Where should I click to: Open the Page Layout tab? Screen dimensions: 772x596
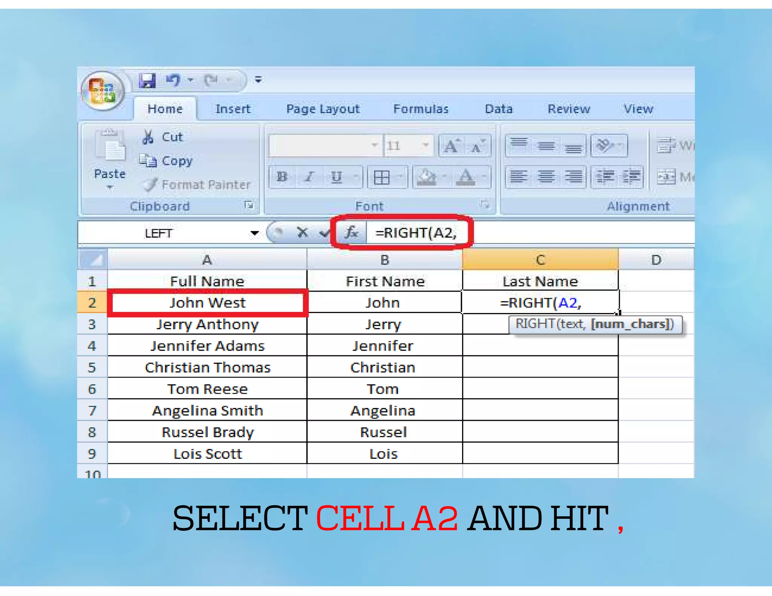[x=323, y=109]
